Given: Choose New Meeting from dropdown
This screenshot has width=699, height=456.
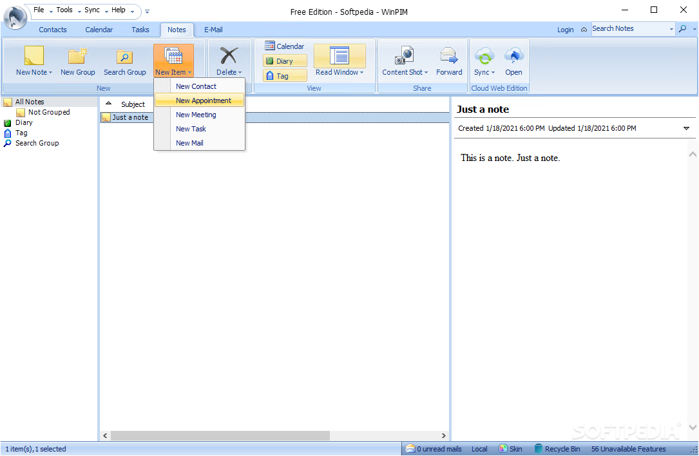Looking at the screenshot, I should coord(199,115).
